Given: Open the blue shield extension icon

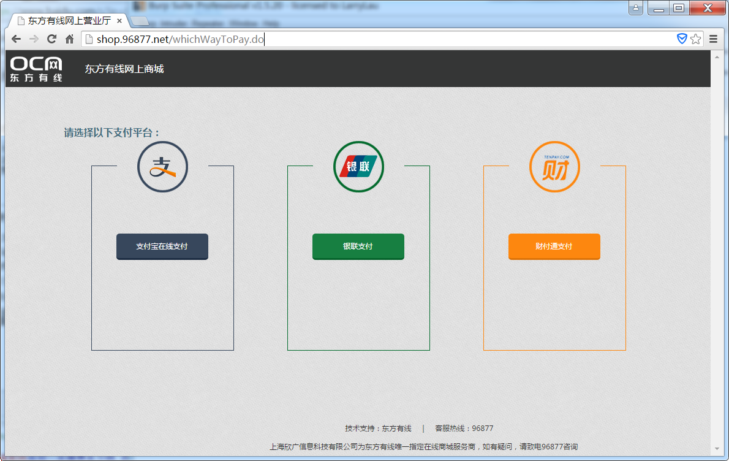Looking at the screenshot, I should click(x=682, y=39).
